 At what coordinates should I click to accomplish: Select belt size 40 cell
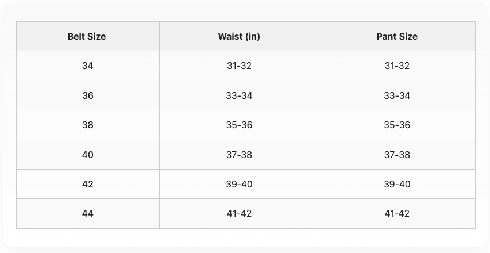pos(87,155)
